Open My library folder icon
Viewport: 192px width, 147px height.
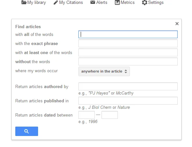(24, 3)
